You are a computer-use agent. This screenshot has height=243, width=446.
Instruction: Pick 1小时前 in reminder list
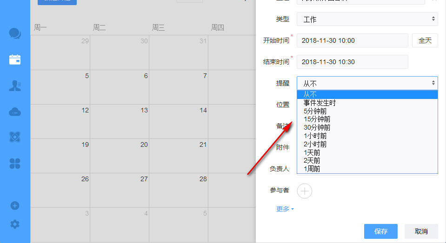tap(315, 136)
